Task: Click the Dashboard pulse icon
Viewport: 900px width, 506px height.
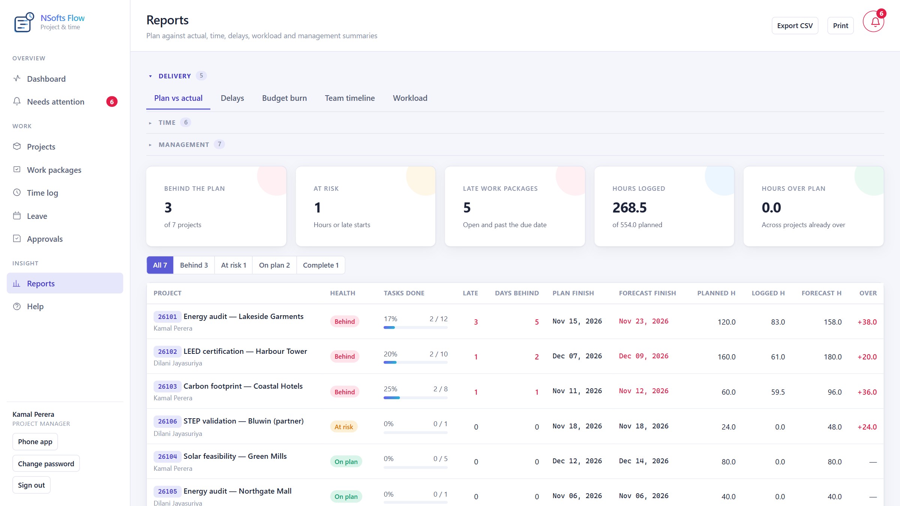Action: tap(17, 78)
